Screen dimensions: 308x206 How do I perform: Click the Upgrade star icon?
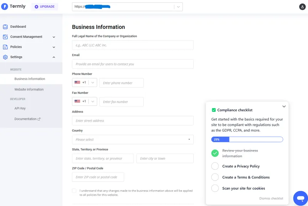click(x=36, y=7)
